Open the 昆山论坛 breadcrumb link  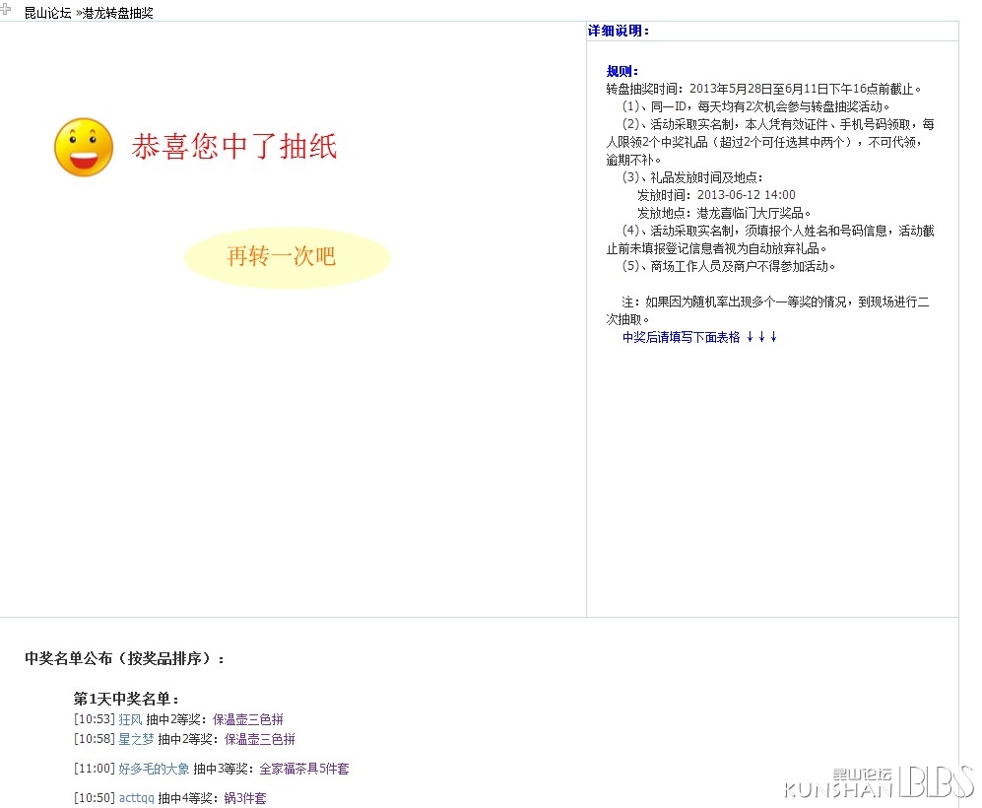pyautogui.click(x=47, y=13)
